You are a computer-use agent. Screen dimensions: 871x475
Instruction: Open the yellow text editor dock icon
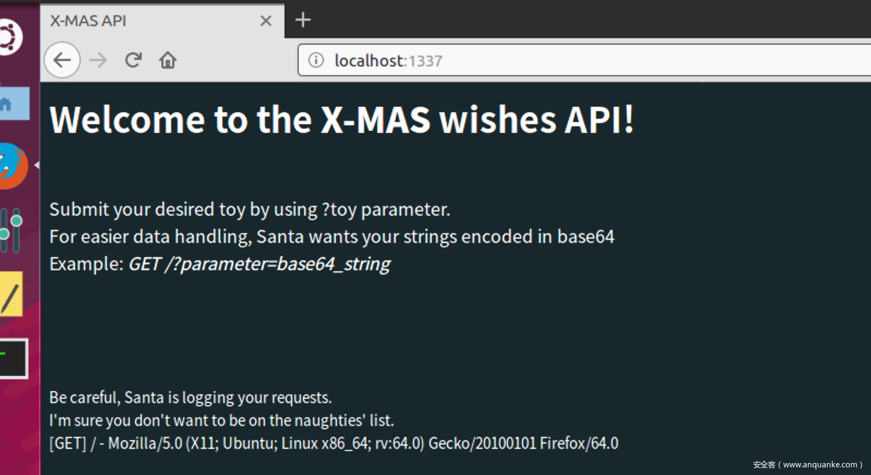12,294
